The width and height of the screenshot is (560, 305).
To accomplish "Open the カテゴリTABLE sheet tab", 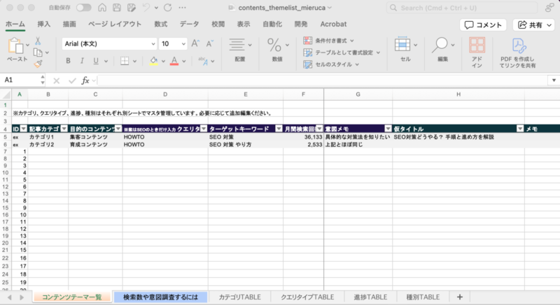I will click(239, 297).
